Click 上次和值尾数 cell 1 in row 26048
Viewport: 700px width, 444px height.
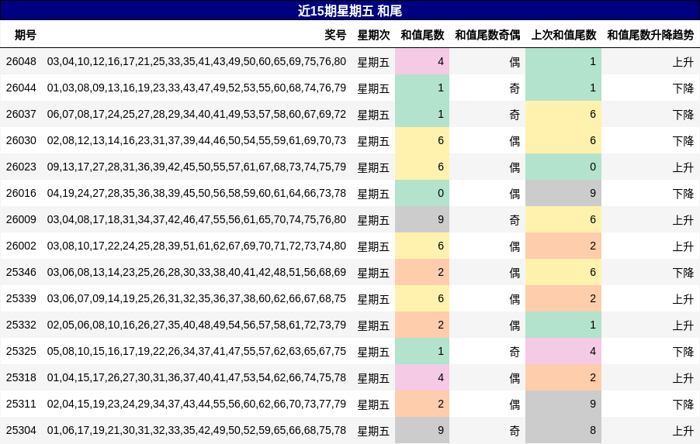click(x=563, y=61)
